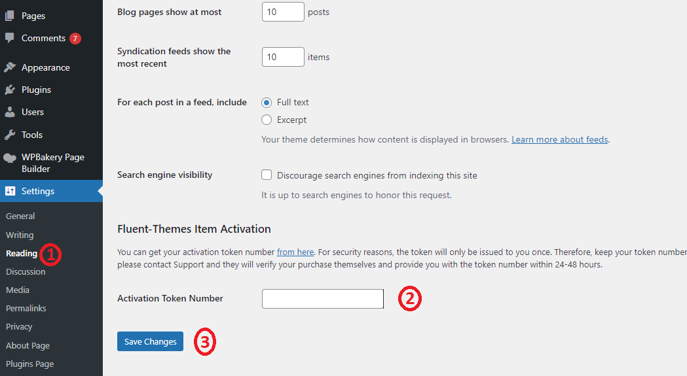
Task: Open the General settings submenu item
Action: point(20,216)
